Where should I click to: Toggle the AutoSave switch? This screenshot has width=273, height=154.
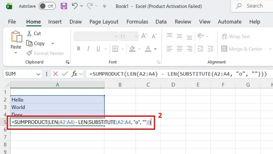point(47,6)
